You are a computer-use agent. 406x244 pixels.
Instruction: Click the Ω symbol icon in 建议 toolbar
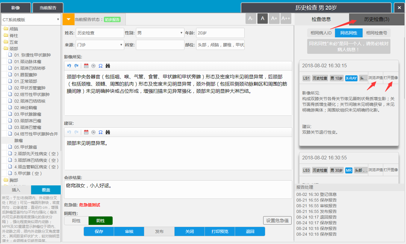coord(101,132)
